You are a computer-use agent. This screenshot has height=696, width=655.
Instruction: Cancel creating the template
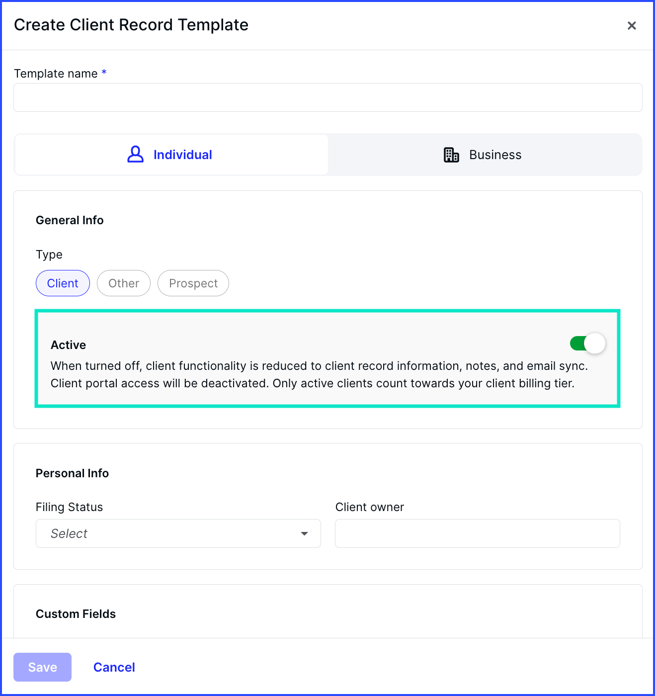114,667
